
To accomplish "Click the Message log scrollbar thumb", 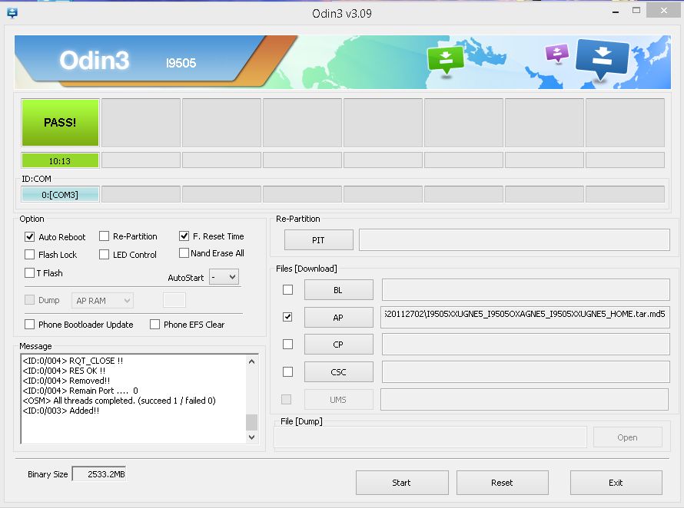I will [252, 422].
